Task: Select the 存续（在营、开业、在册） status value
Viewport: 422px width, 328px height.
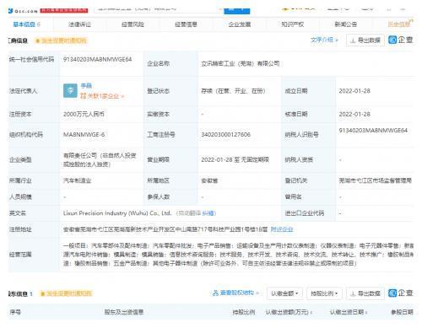Action: tap(233, 91)
